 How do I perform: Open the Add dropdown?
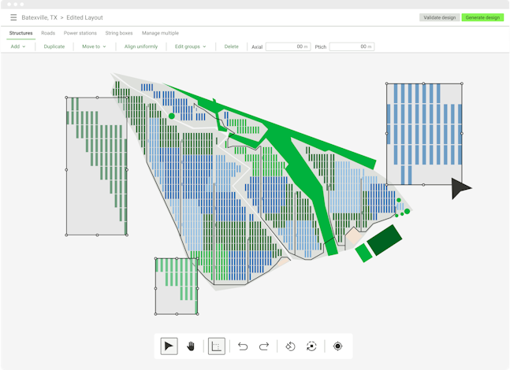pos(18,46)
